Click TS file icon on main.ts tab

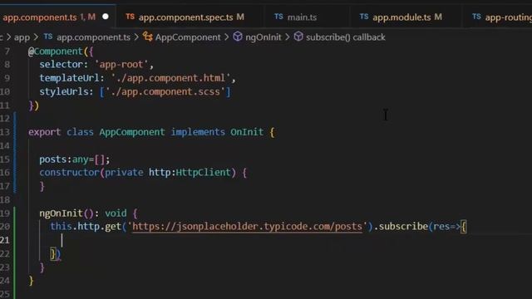pos(278,17)
